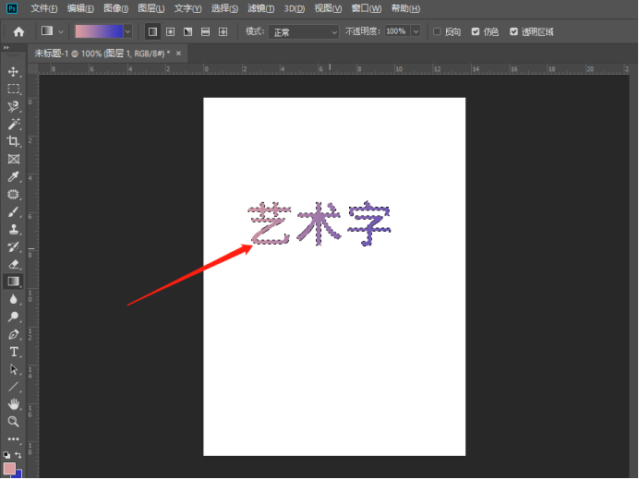Select the Lasso tool

[13, 106]
